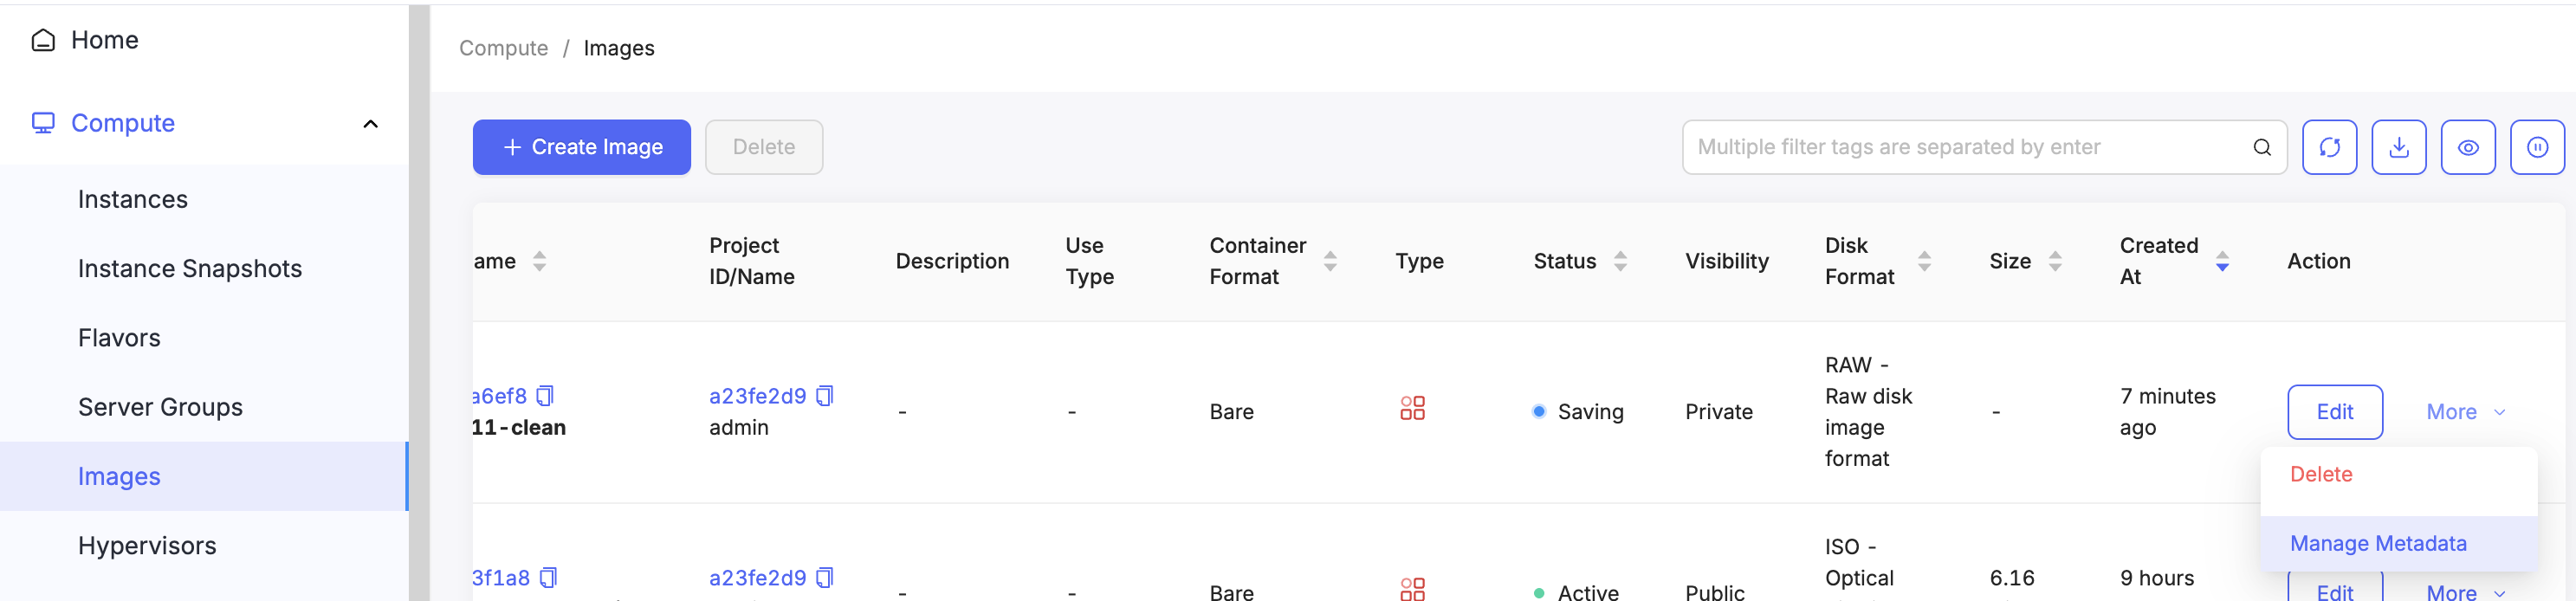The width and height of the screenshot is (2576, 601).
Task: Click the '9 hours' created cell
Action: pos(2156,578)
